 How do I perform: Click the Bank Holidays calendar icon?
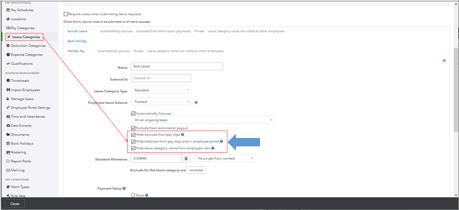(8, 143)
